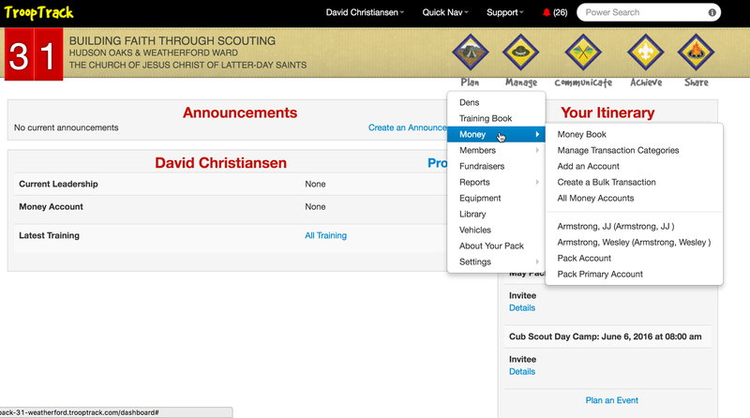Open the Armstrong, Wesley account

point(634,242)
